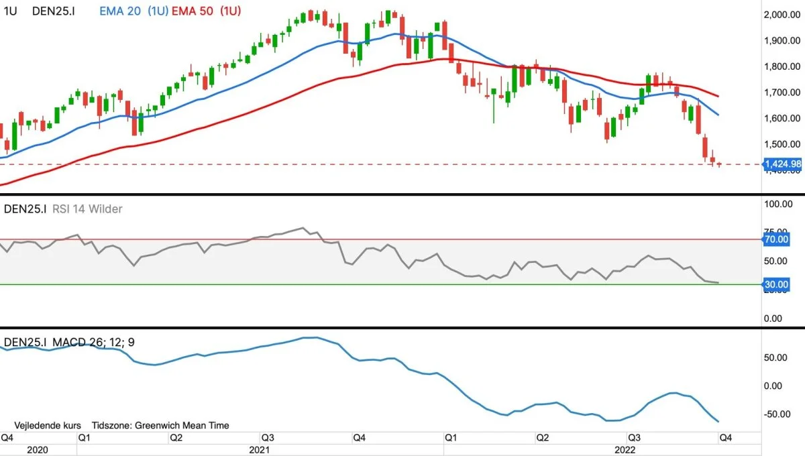Click the Tidszone: Greenwich Mean Time text
The height and width of the screenshot is (456, 805).
pyautogui.click(x=160, y=425)
